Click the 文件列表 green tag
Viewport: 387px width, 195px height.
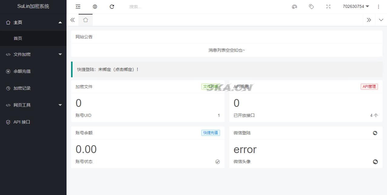coord(210,87)
